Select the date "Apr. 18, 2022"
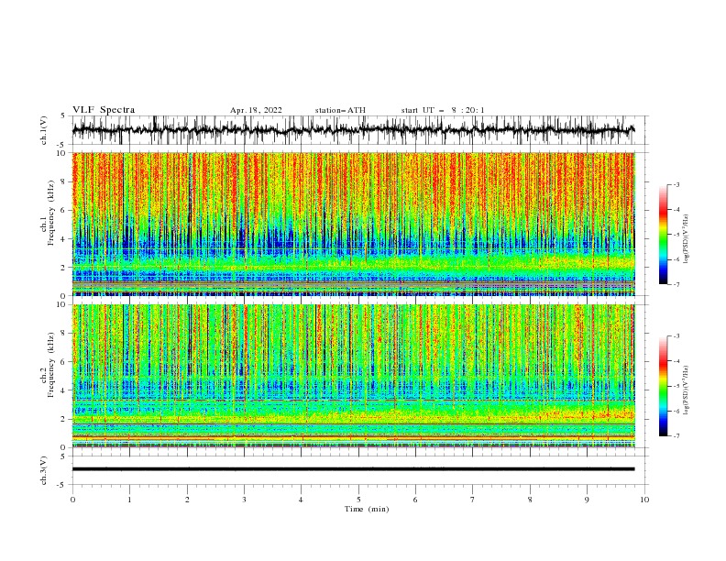This screenshot has height=561, width=726. 256,110
